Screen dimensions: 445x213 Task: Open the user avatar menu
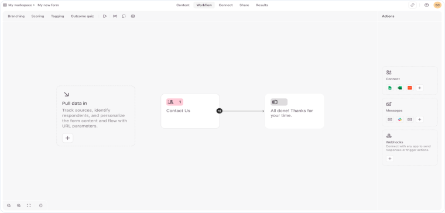(x=437, y=5)
